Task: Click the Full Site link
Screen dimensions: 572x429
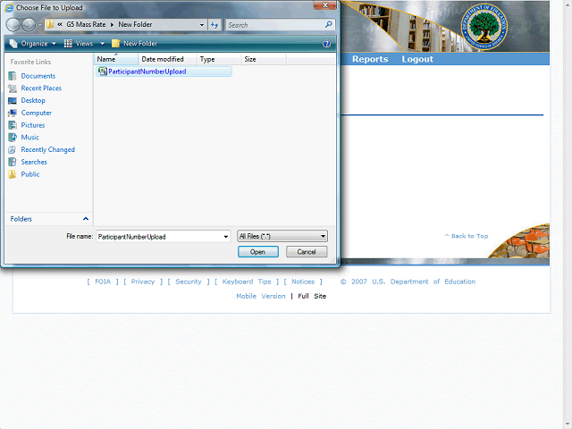Action: coord(312,296)
